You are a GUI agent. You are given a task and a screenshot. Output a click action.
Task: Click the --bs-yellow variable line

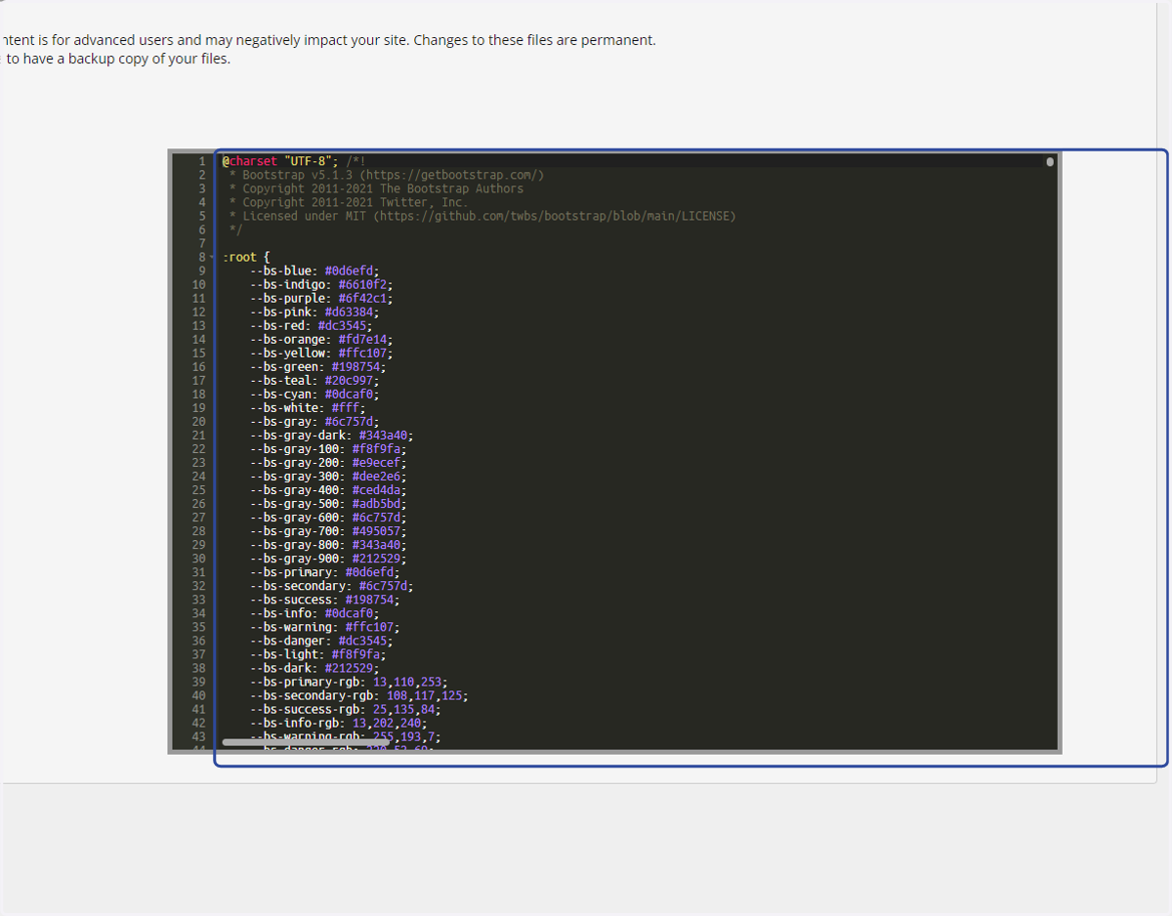321,353
